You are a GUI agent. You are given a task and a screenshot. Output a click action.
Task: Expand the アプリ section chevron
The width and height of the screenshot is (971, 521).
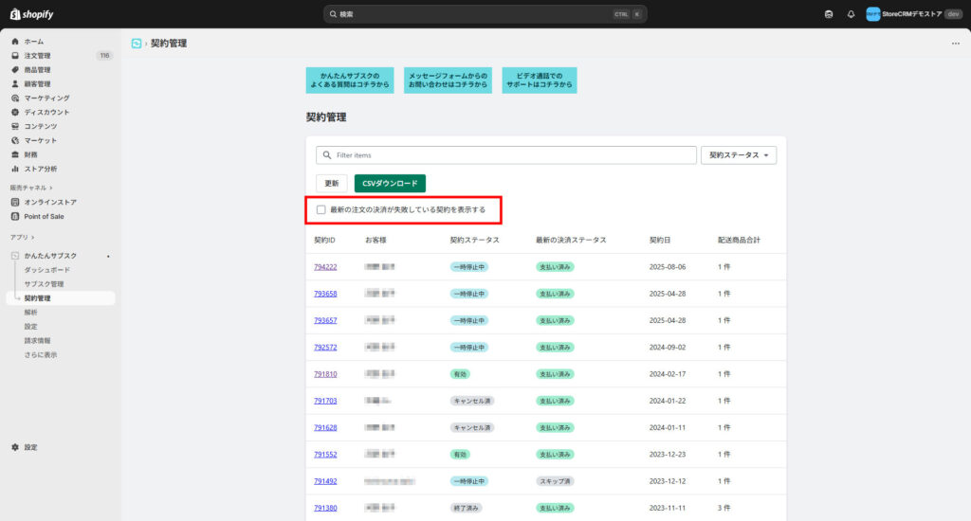pos(33,237)
